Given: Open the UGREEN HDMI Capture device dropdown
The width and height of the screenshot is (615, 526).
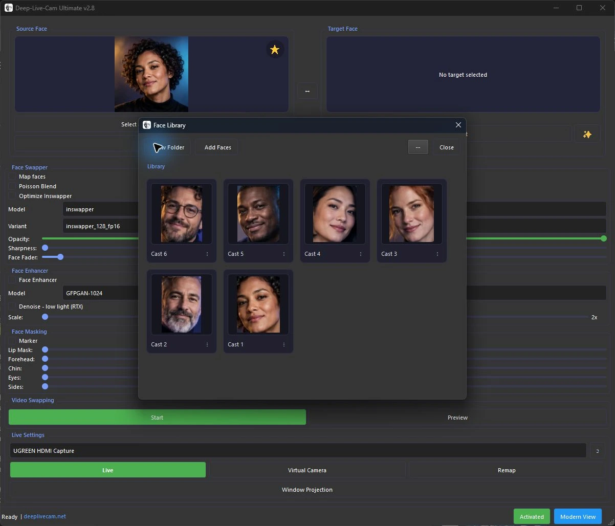Looking at the screenshot, I should click(x=298, y=451).
